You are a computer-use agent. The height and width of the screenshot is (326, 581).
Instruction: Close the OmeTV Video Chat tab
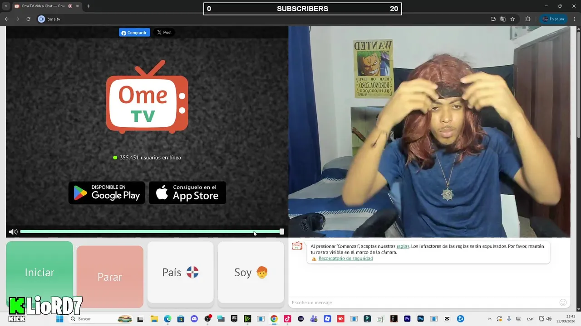(x=77, y=6)
